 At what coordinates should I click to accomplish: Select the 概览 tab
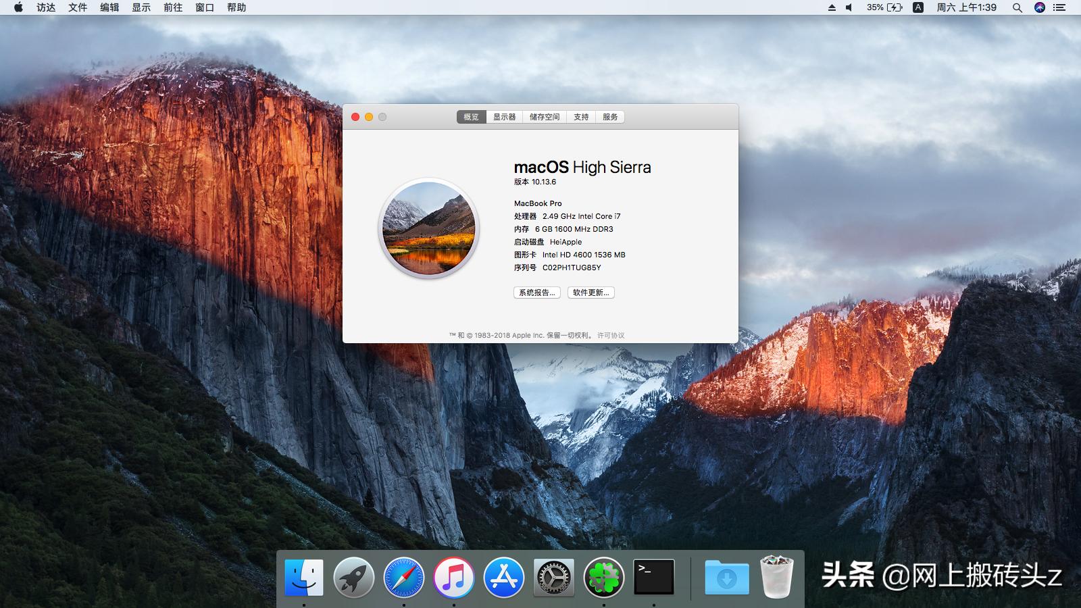coord(471,117)
